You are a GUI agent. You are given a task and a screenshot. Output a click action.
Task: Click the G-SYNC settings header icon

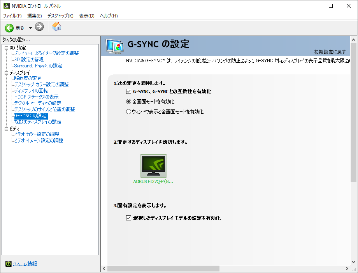point(116,46)
